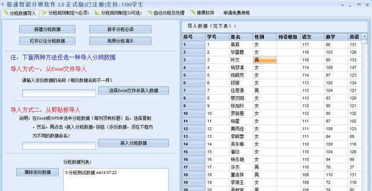The image size is (372, 191).
Task: Select 英语 score 147 for 杨梦潆
Action: point(355,67)
